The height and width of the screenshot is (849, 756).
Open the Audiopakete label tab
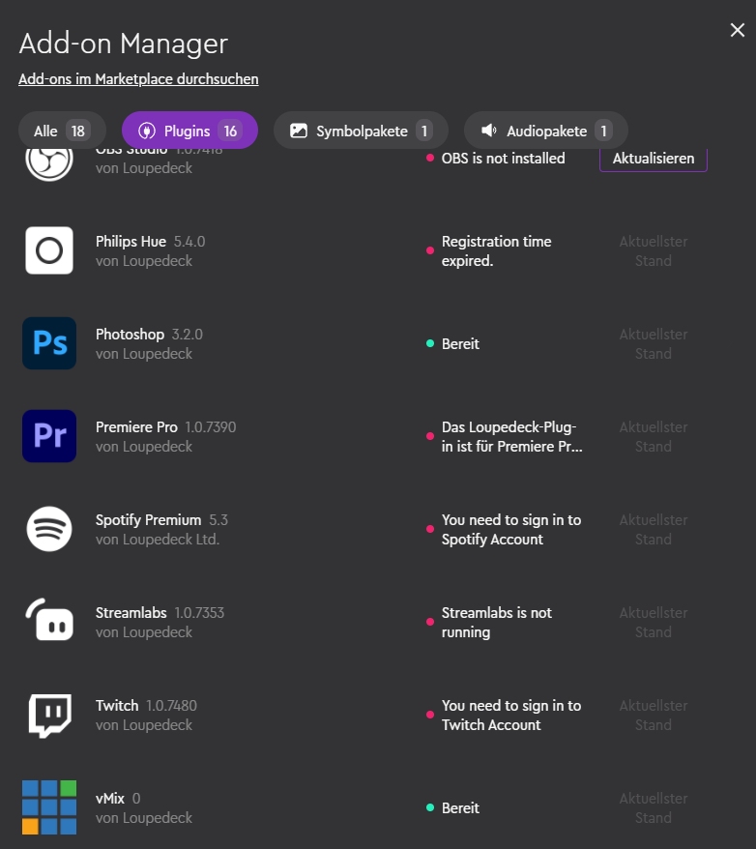[546, 132]
